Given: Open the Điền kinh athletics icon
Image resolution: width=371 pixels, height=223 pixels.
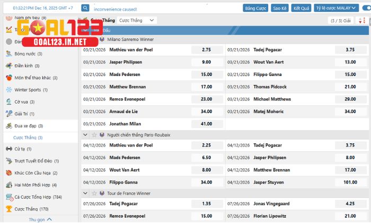Looking at the screenshot, I should click(9, 66).
